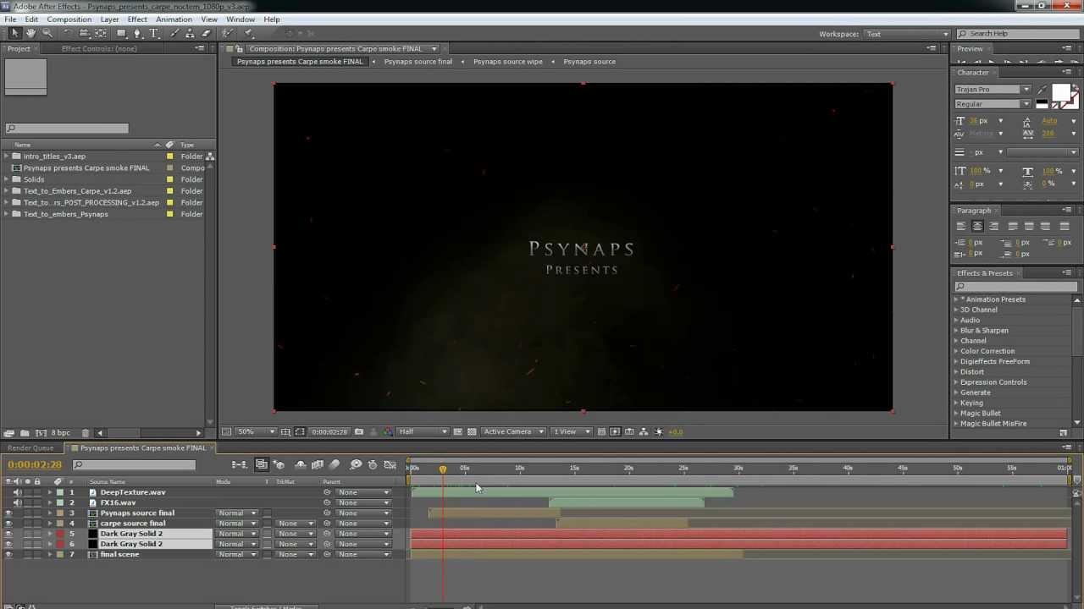Select the Zoom magnifier tool

47,33
